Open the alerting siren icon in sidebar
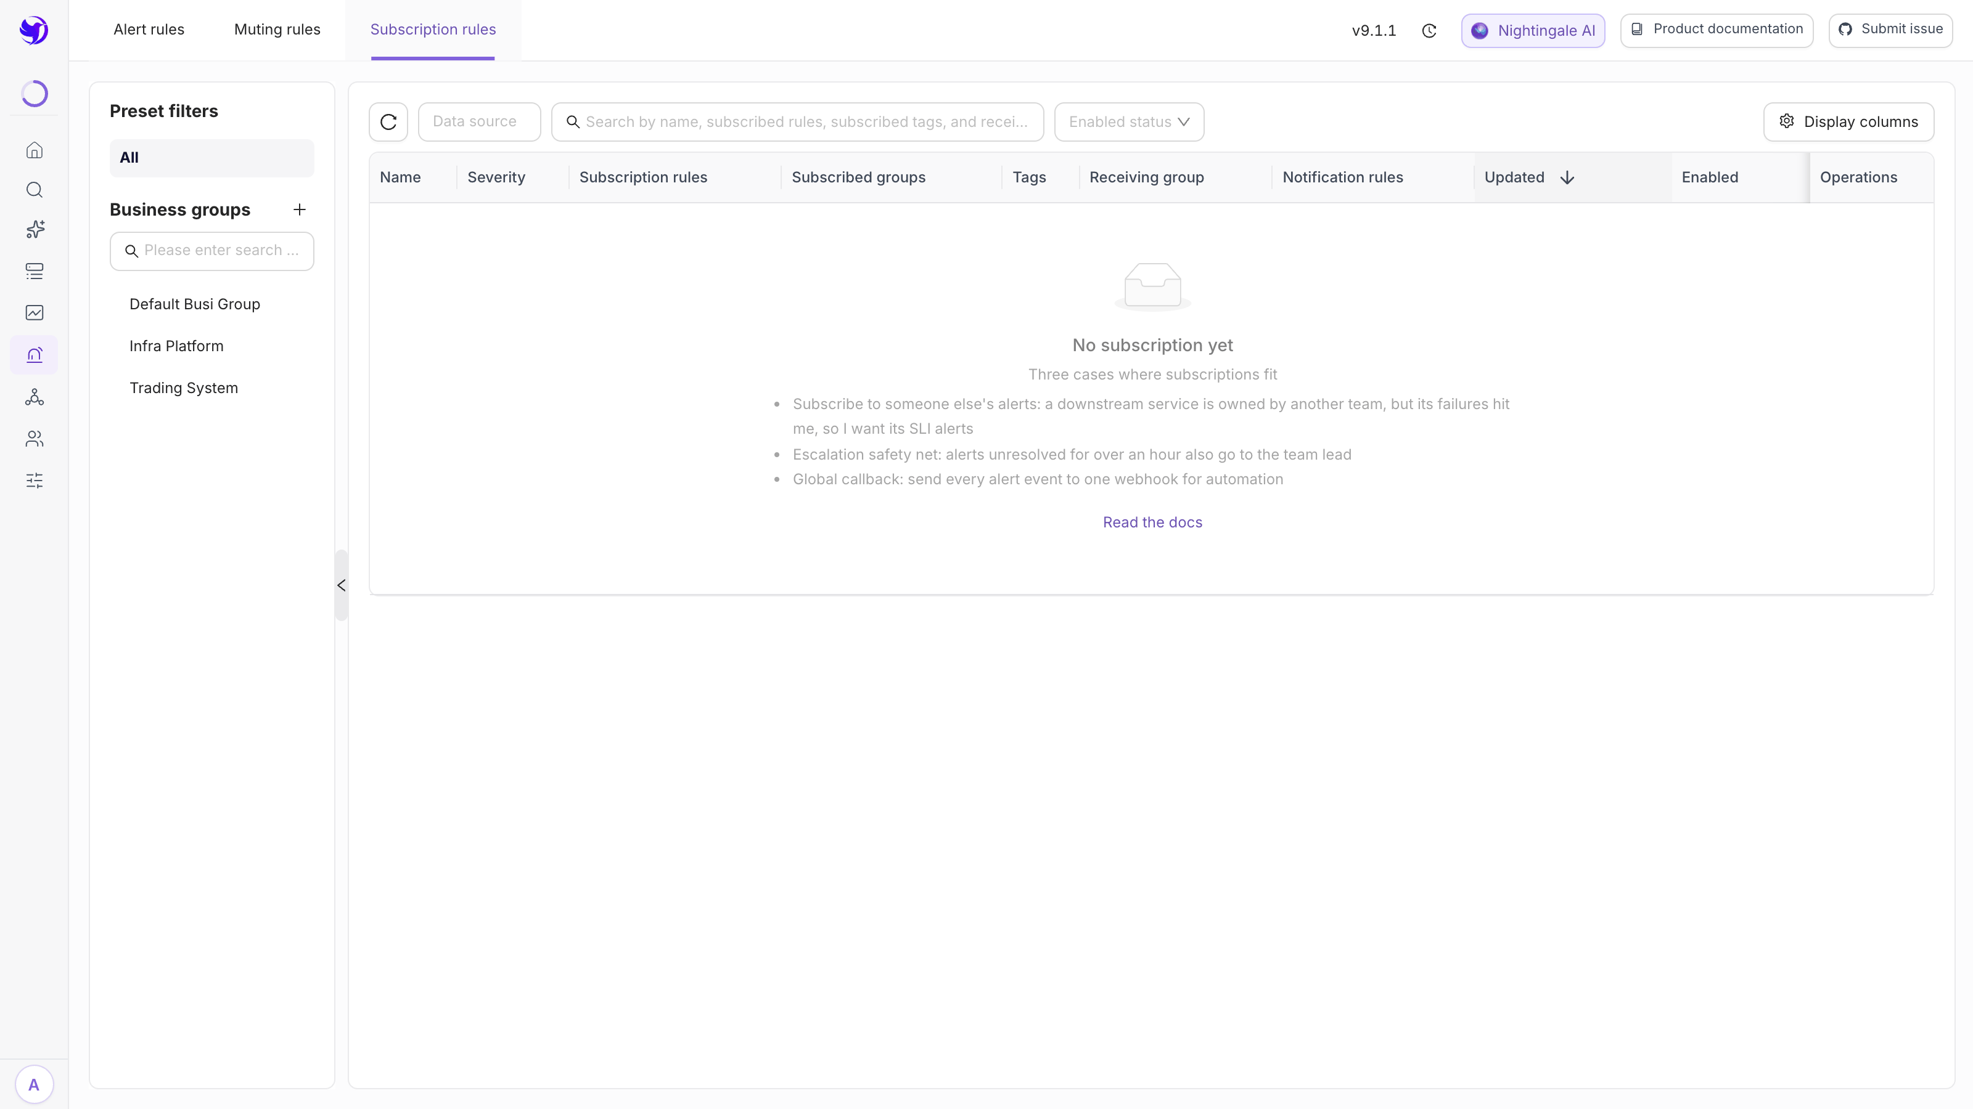Viewport: 1973px width, 1109px height. click(x=35, y=355)
